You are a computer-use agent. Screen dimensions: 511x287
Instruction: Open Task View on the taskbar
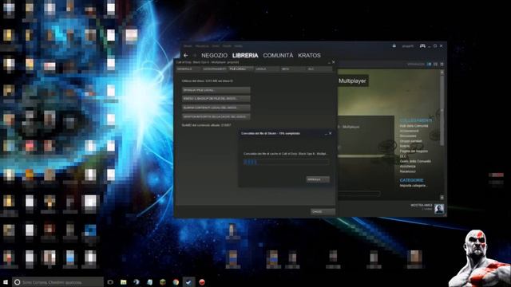pyautogui.click(x=110, y=282)
